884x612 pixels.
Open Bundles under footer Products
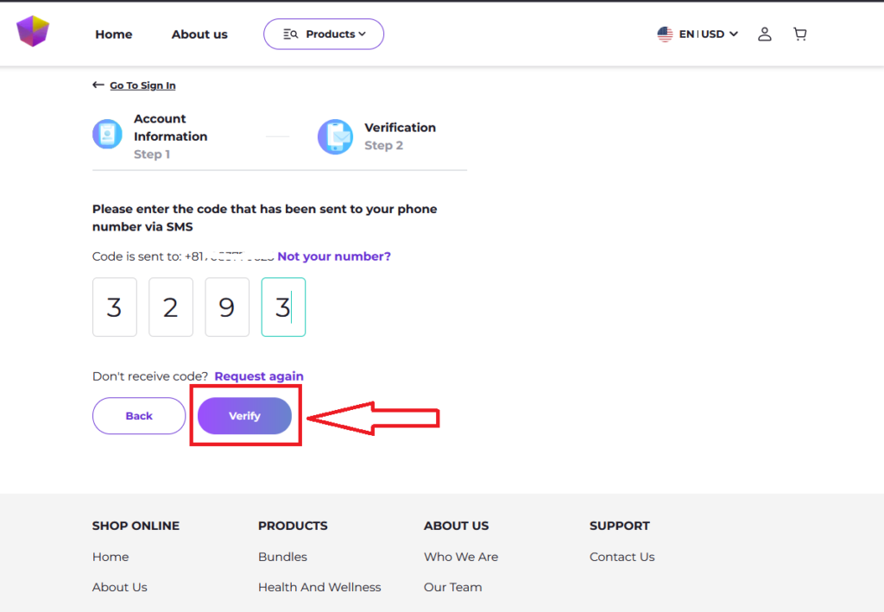pos(282,557)
